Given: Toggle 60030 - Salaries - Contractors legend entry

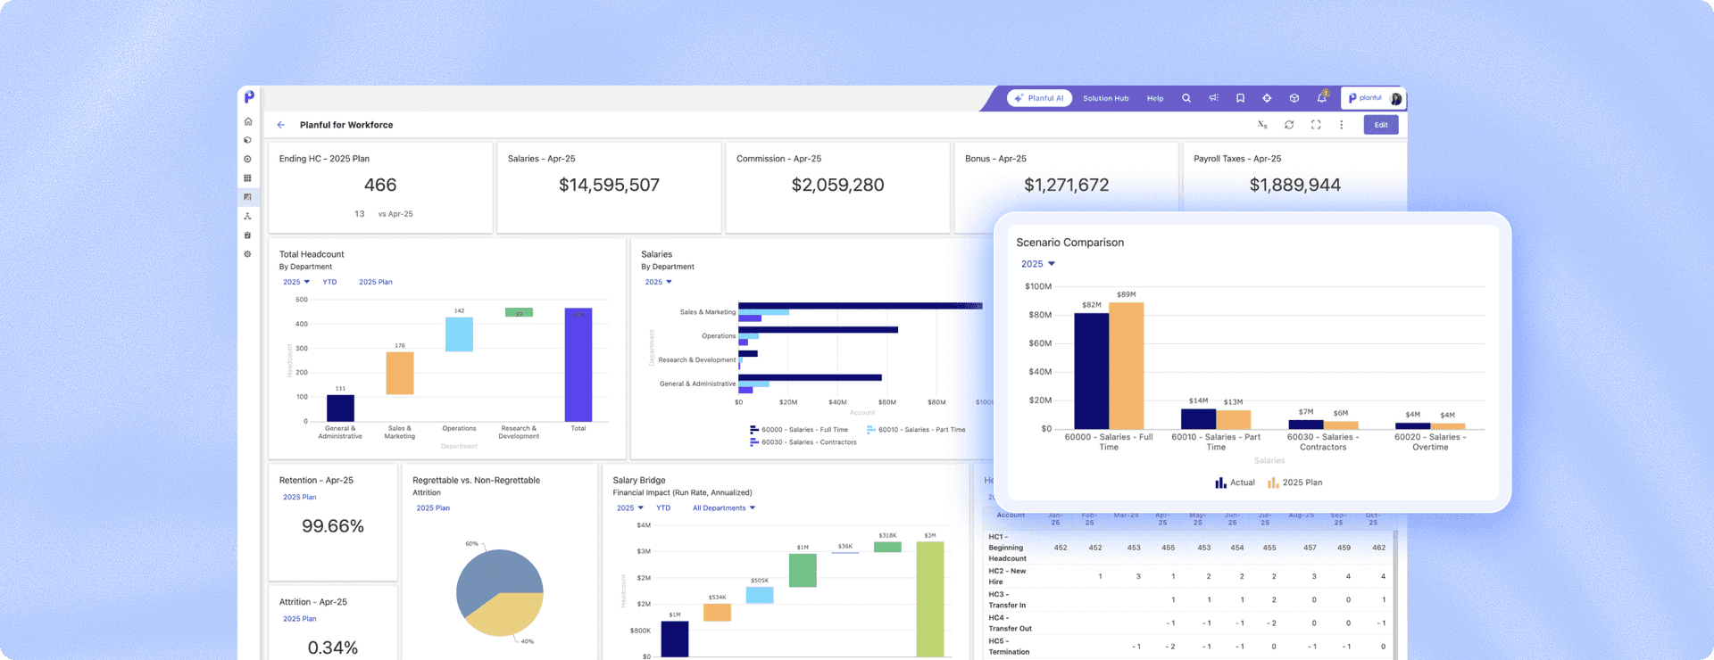Looking at the screenshot, I should [803, 442].
